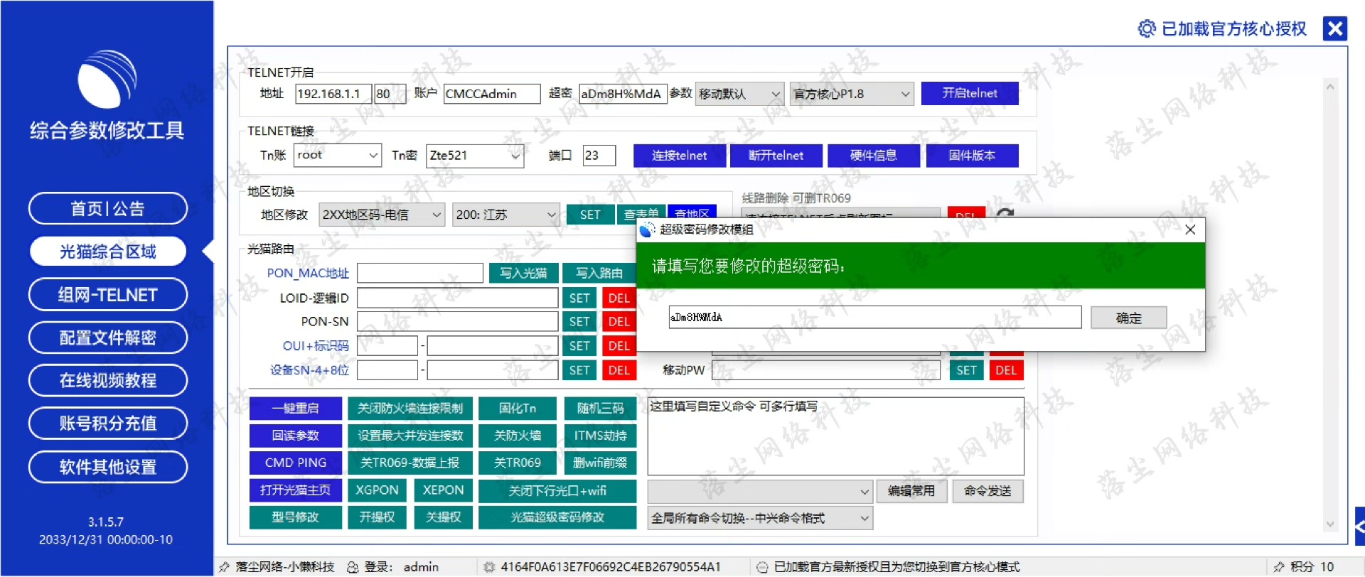The image size is (1365, 577).
Task: Click the chip icon before the device code
Action: [x=489, y=567]
